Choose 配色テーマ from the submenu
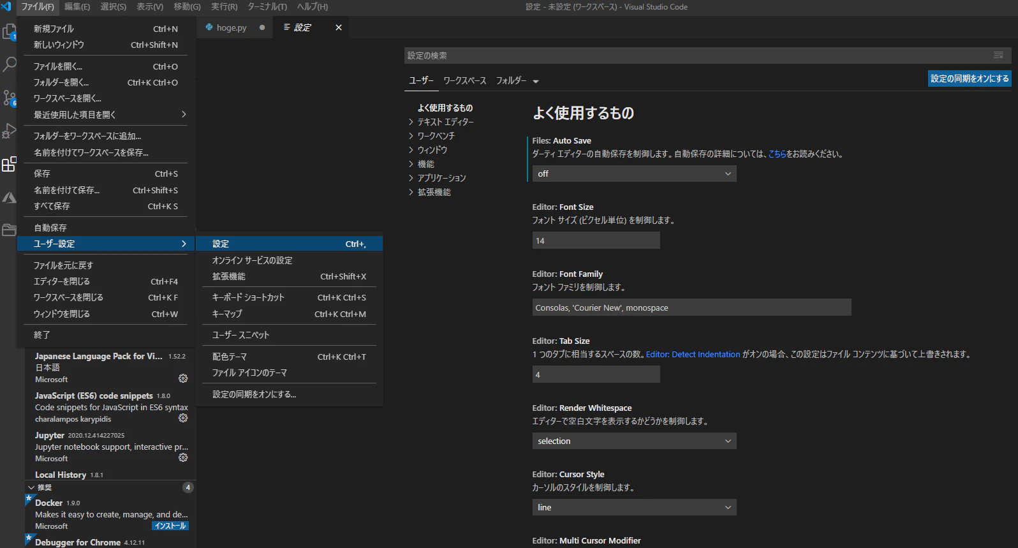This screenshot has height=548, width=1018. click(289, 357)
